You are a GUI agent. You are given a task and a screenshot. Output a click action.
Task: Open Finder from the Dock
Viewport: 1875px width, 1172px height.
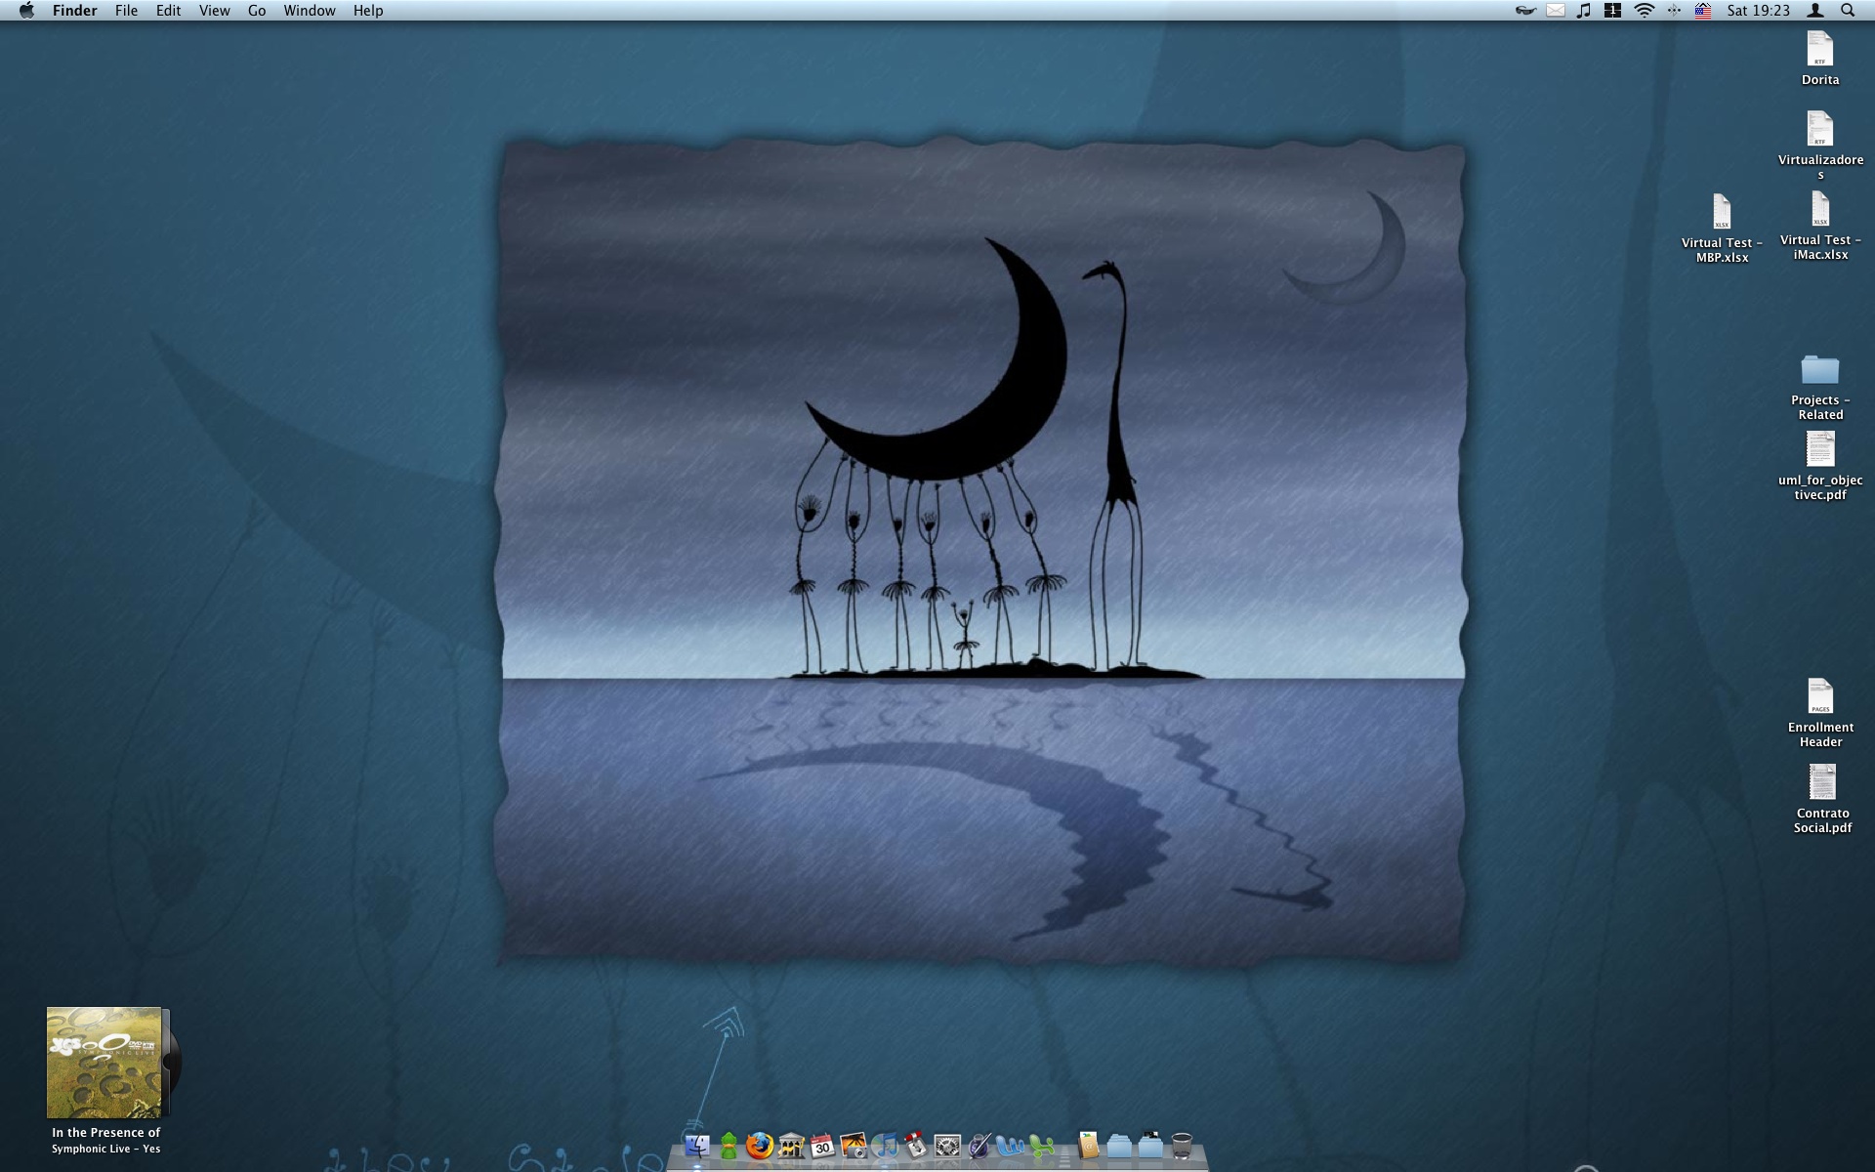(697, 1145)
